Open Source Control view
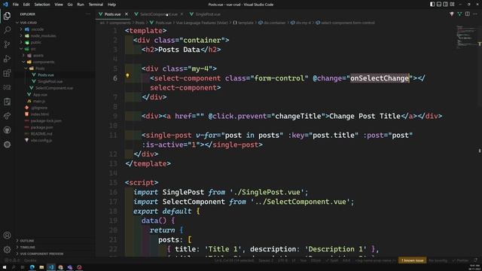This screenshot has height=271, width=482. (7, 44)
